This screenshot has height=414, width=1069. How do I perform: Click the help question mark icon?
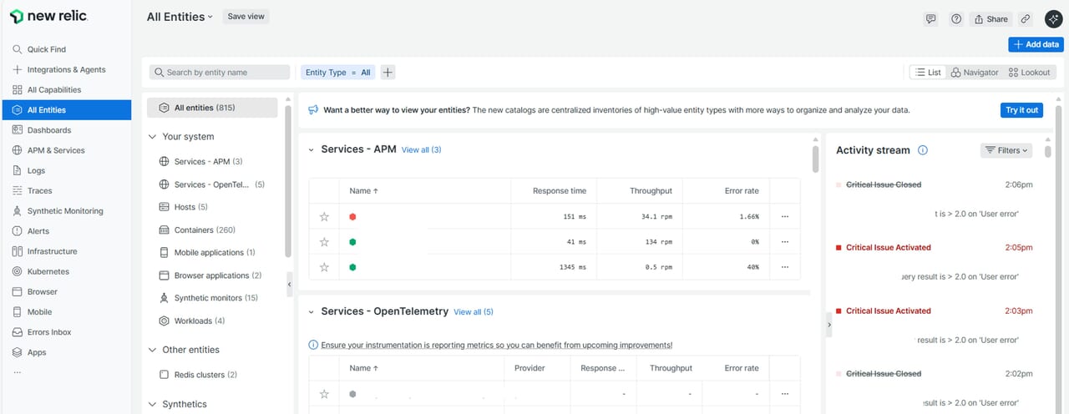[x=956, y=18]
